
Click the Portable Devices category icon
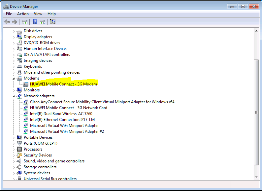pos(19,137)
